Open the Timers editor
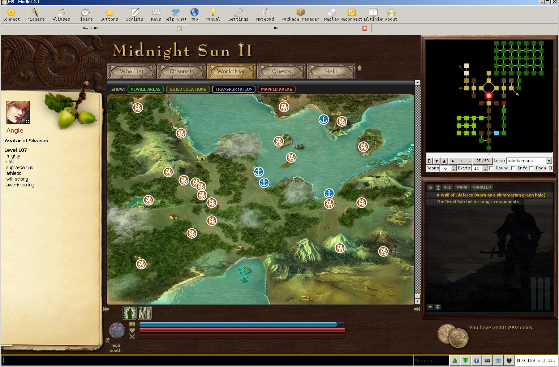The image size is (559, 367). 85,15
